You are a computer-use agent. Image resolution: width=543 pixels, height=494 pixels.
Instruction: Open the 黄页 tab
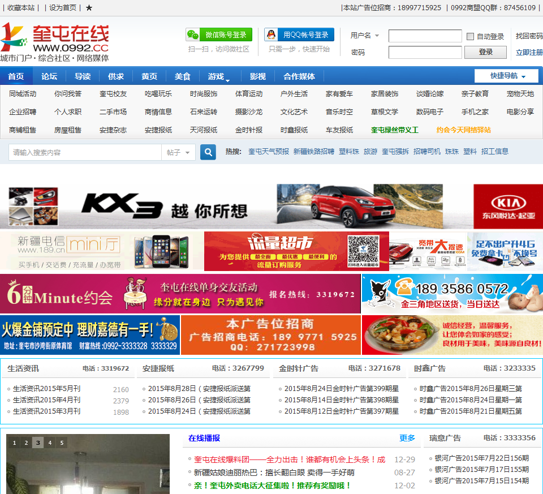tap(149, 76)
